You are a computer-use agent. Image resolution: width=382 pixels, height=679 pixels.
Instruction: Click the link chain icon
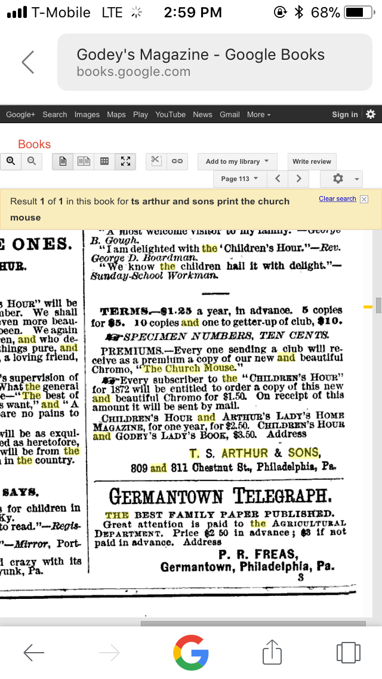(177, 161)
